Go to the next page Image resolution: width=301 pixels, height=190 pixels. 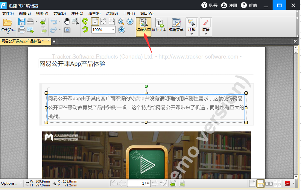[155, 183]
